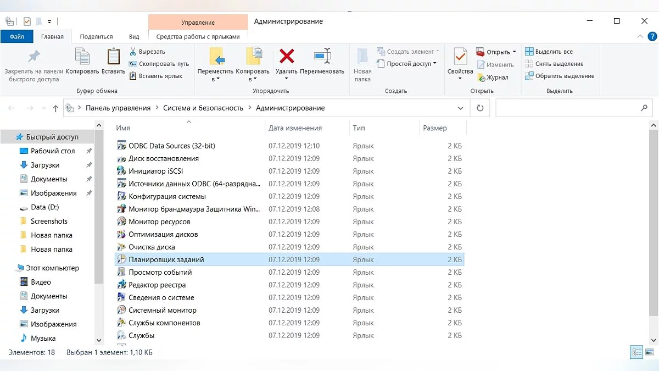This screenshot has height=371, width=659.
Task: Click the refresh icon beside address bar
Action: (480, 108)
